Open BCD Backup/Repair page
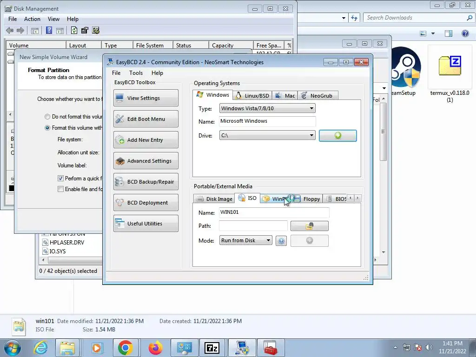The image size is (476, 357). 145,182
